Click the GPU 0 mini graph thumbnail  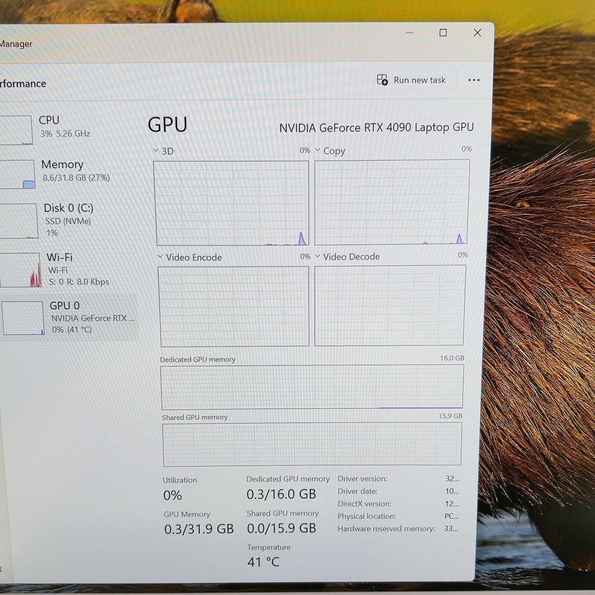[23, 318]
